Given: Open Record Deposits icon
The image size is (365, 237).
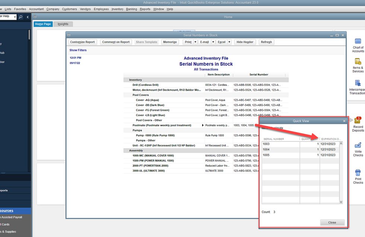Looking at the screenshot, I should click(x=358, y=120).
